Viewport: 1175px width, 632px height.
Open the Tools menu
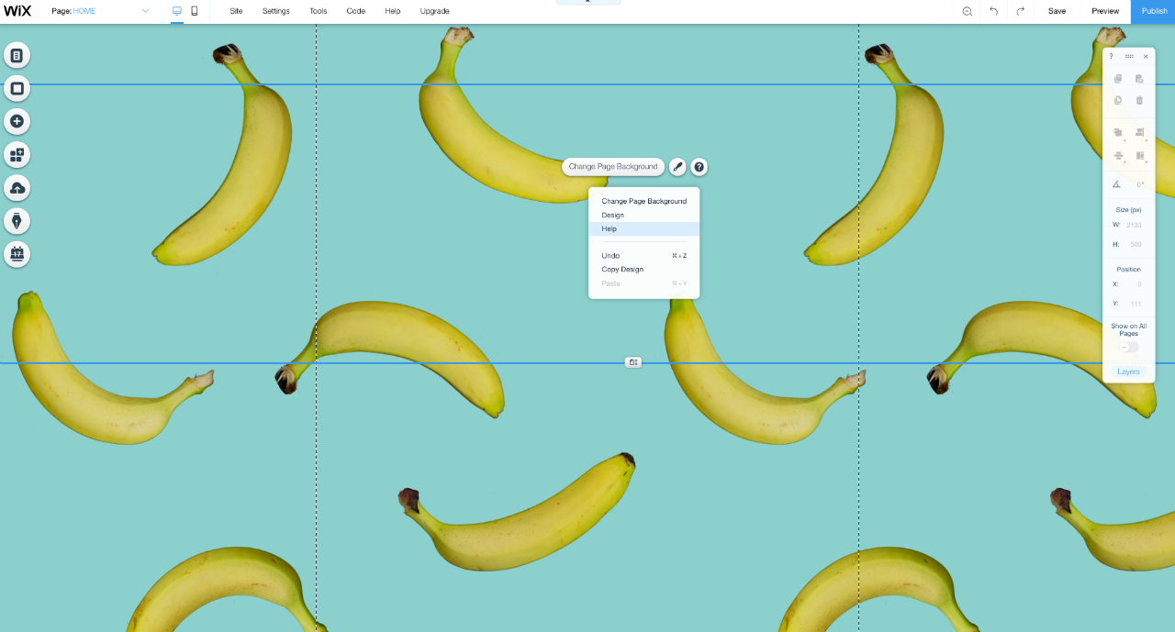tap(318, 11)
